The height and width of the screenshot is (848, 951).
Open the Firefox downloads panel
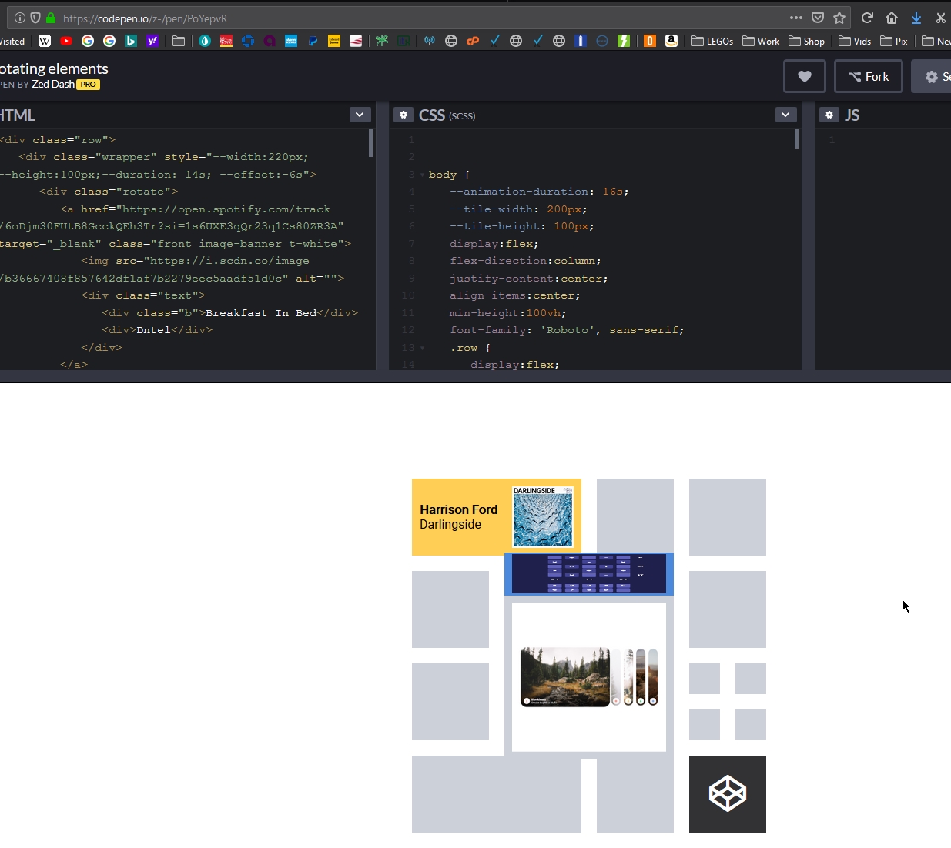click(916, 18)
